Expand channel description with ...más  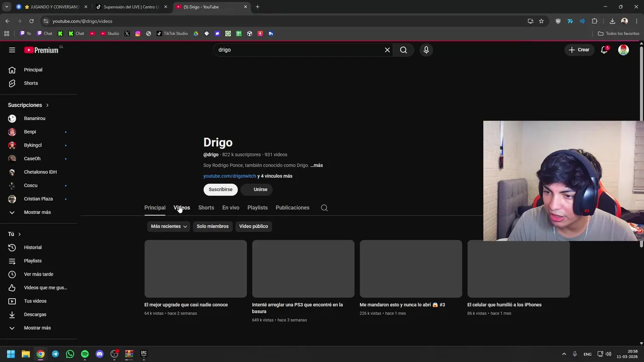click(x=316, y=165)
